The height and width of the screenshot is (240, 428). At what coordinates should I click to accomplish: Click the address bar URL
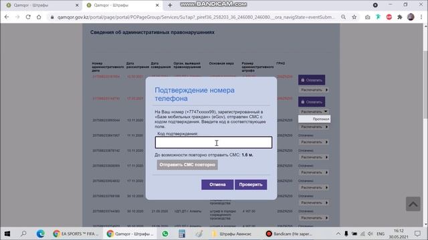(x=196, y=17)
